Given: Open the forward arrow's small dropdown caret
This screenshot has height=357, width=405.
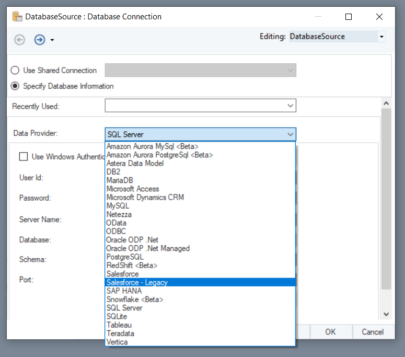Looking at the screenshot, I should coord(52,40).
